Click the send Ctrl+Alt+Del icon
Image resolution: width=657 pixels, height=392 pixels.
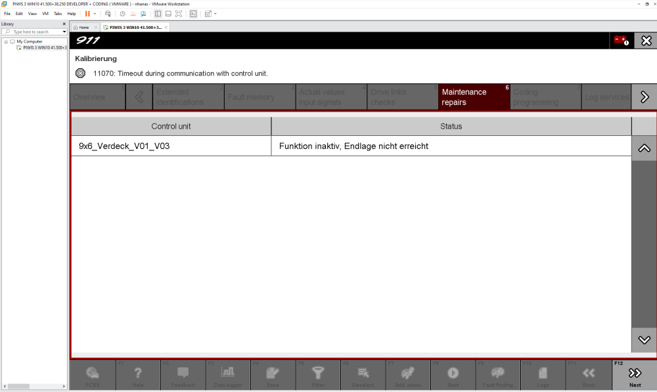(x=108, y=13)
